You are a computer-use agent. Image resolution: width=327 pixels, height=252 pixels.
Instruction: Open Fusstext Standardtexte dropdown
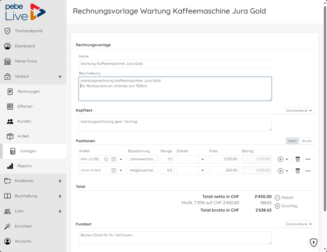pyautogui.click(x=299, y=224)
